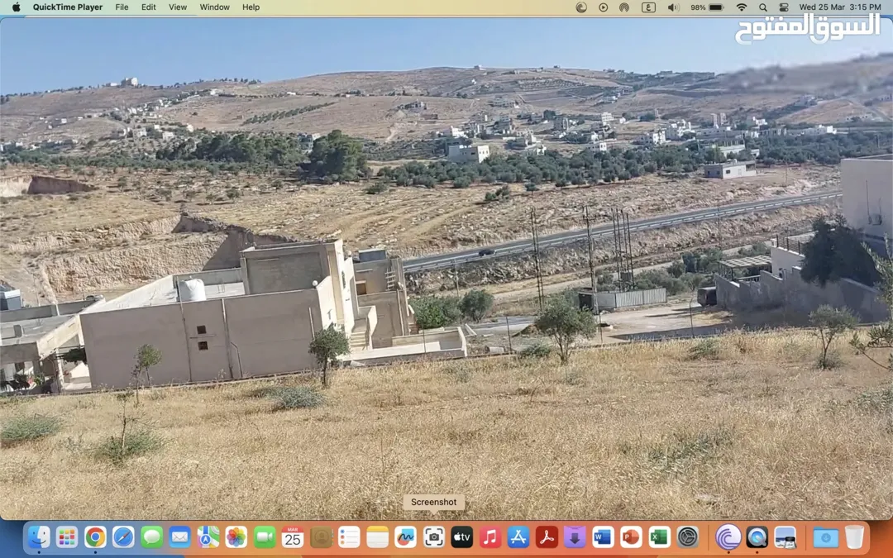The image size is (893, 558).
Task: Launch FaceTime from the Dock
Action: click(265, 537)
